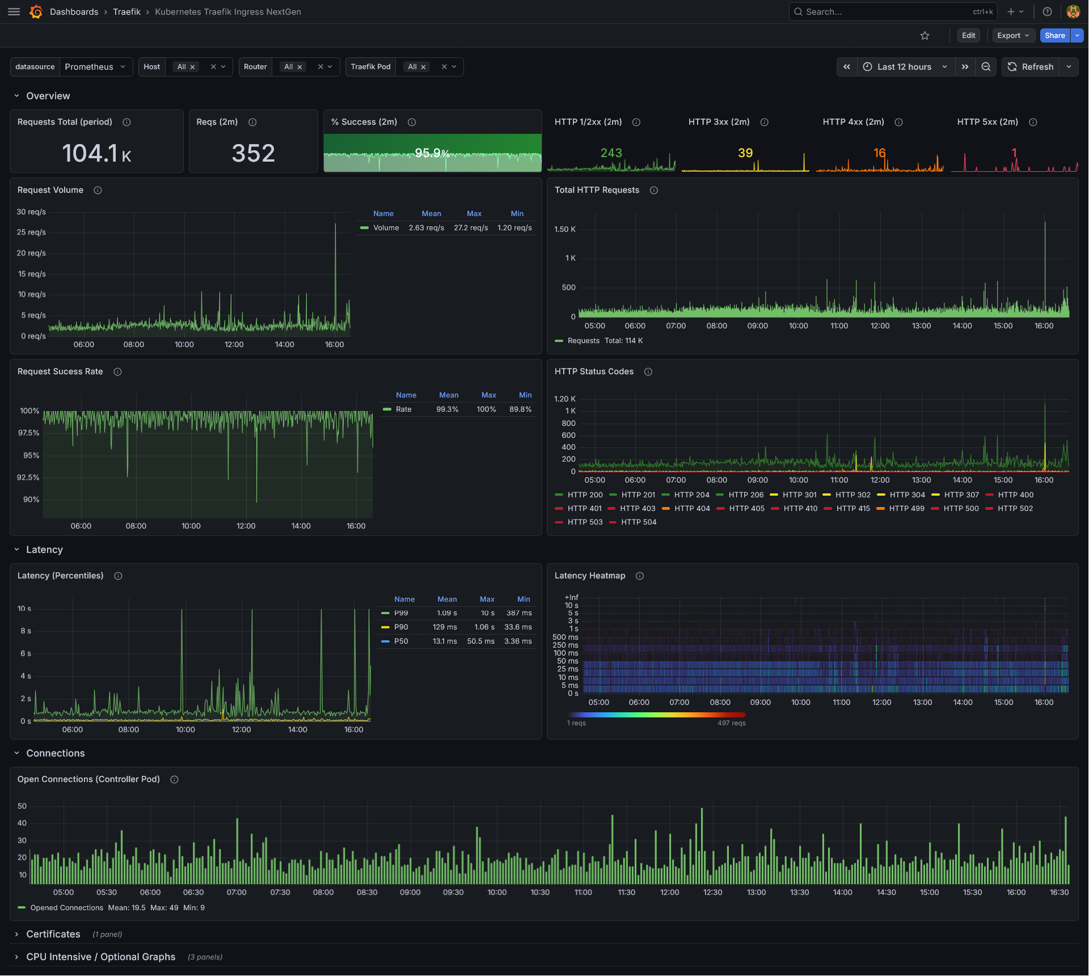The image size is (1089, 976).
Task: Star this dashboard as favorite
Action: [925, 35]
